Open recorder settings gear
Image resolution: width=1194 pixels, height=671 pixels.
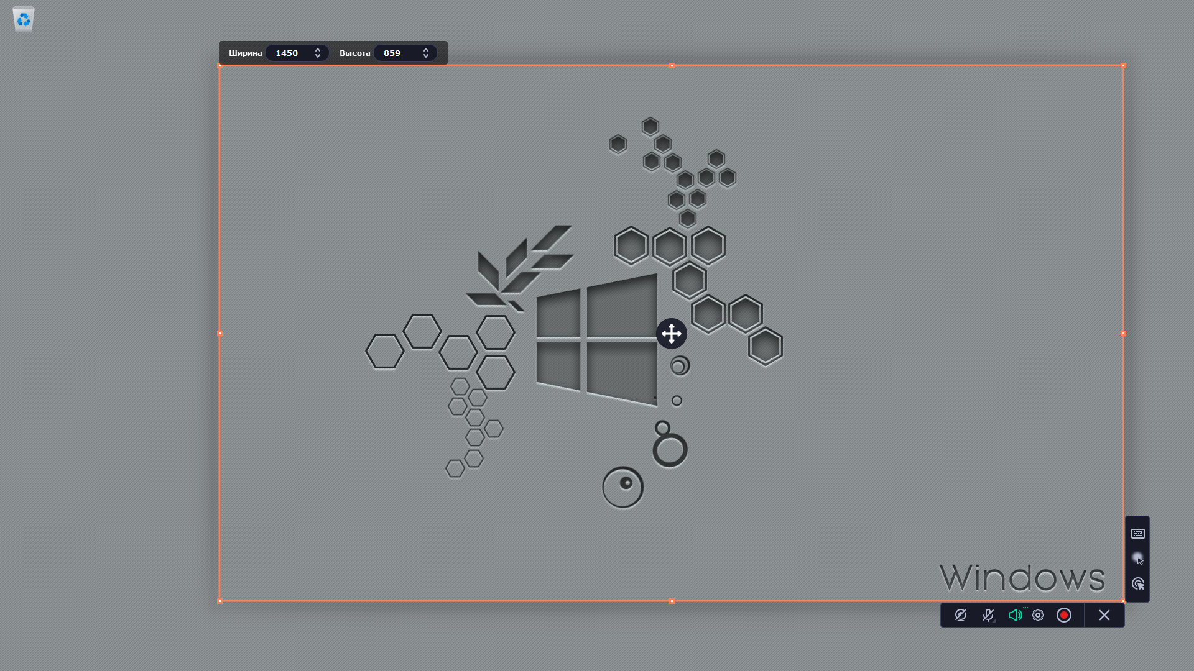pos(1038,615)
